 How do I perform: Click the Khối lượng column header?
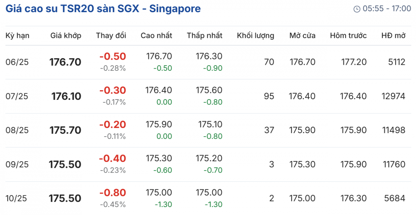tap(255, 35)
